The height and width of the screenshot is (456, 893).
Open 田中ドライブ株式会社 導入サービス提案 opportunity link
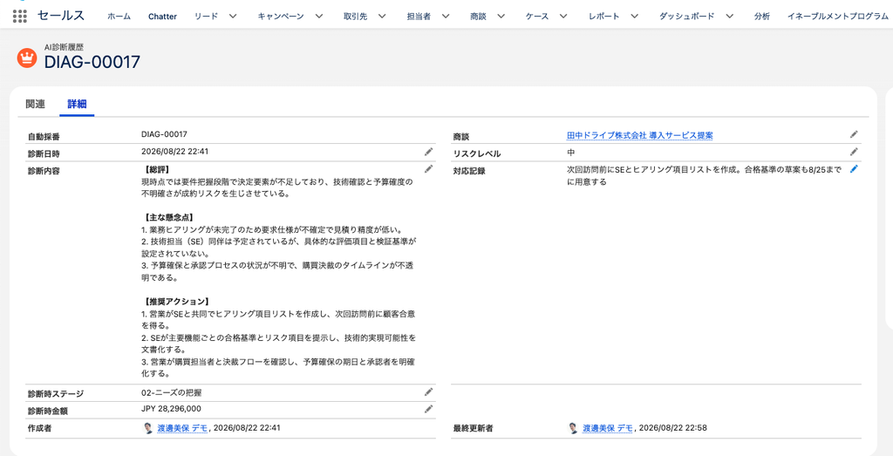[x=639, y=135]
